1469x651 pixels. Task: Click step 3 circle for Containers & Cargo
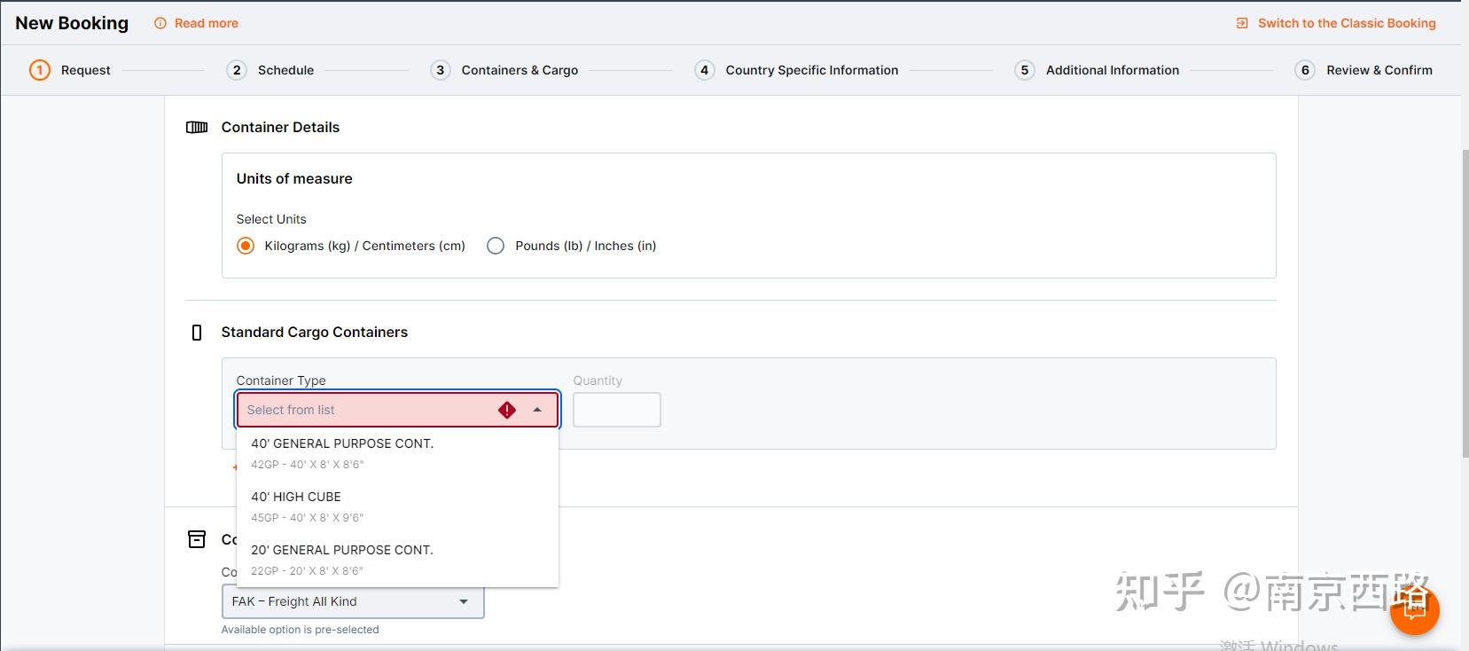coord(441,70)
